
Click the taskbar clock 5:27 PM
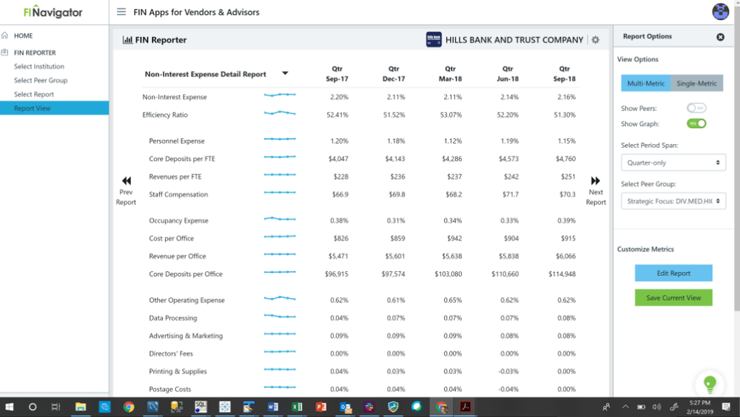point(699,403)
